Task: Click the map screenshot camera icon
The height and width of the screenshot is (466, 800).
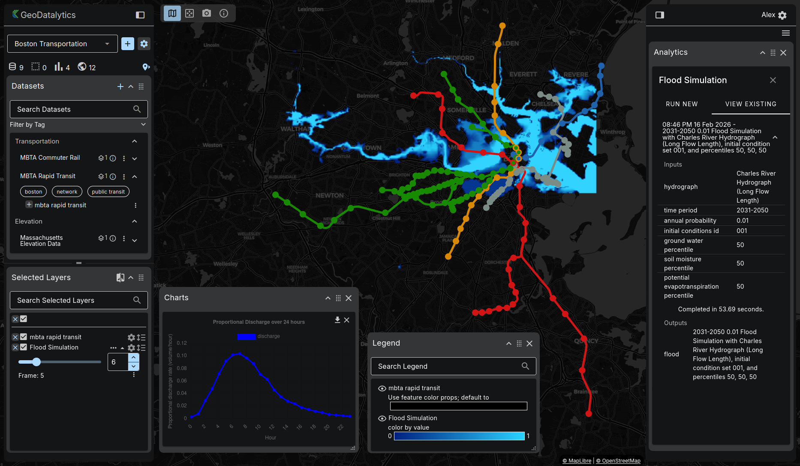Action: pos(207,13)
